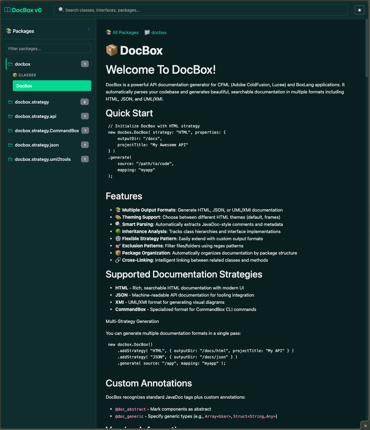Click the folder icon in the docbox breadcrumb

pos(147,32)
